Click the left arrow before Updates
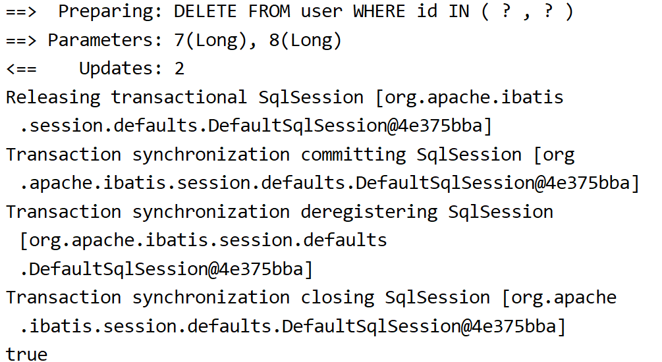Image resolution: width=662 pixels, height=362 pixels. point(21,68)
